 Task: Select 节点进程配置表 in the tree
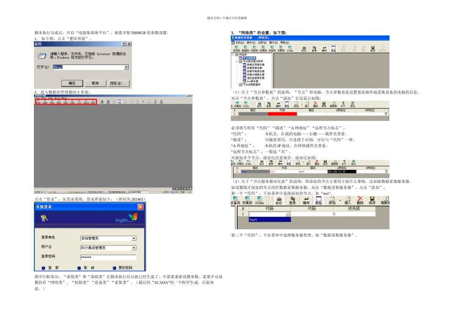coord(252,85)
